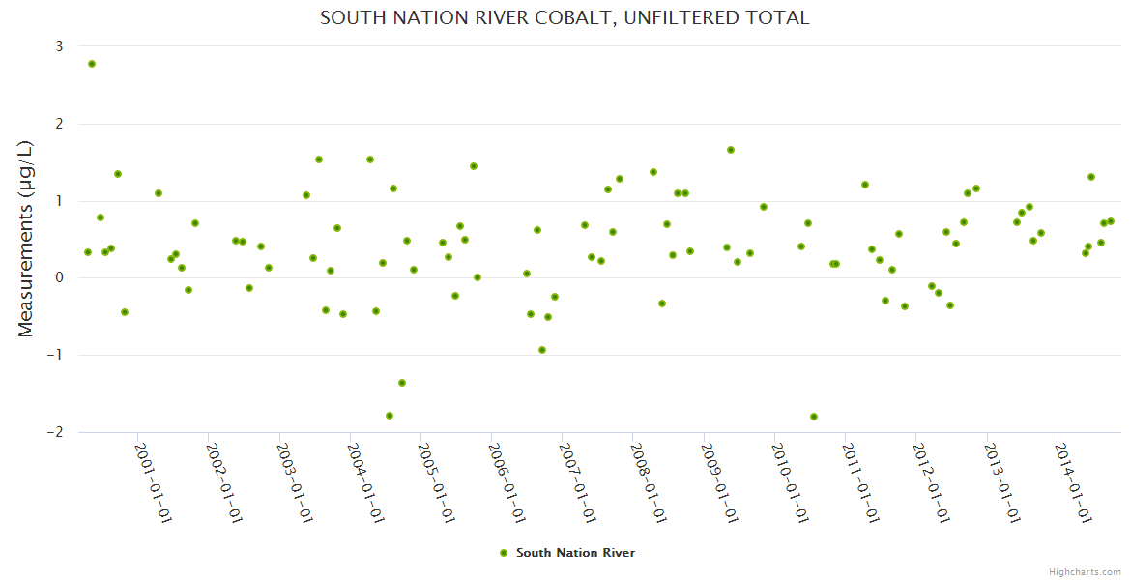Click the highest data point near 2.8
The height and width of the screenshot is (580, 1131).
92,64
